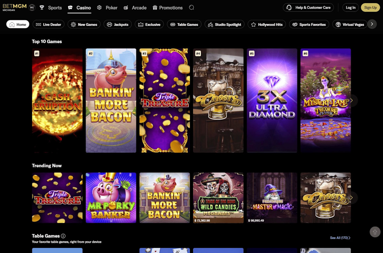Open the Hollywood Hits category
The width and height of the screenshot is (383, 253).
tap(267, 24)
